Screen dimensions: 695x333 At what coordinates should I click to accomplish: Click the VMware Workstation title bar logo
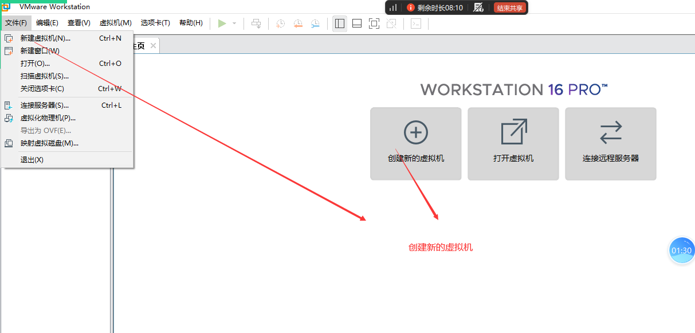tap(6, 7)
